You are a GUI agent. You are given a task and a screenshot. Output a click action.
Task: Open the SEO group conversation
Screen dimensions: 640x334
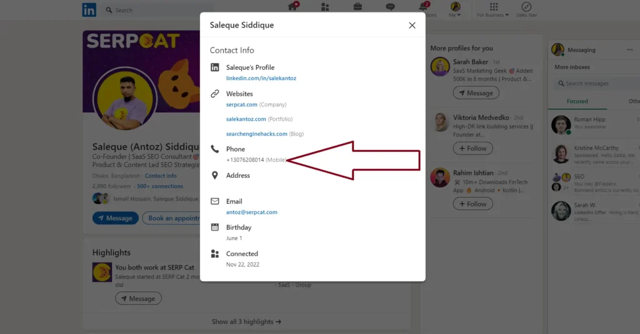(594, 183)
